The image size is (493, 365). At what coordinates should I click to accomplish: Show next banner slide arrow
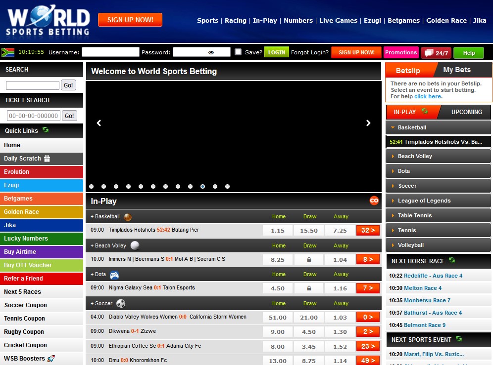click(368, 123)
